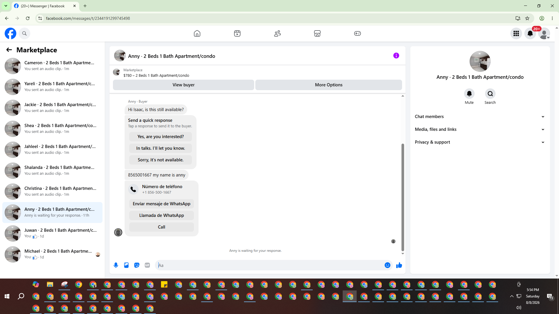Send quick reply 'Sorry, it's not available.'
Viewport: 559px width, 314px height.
(x=161, y=160)
